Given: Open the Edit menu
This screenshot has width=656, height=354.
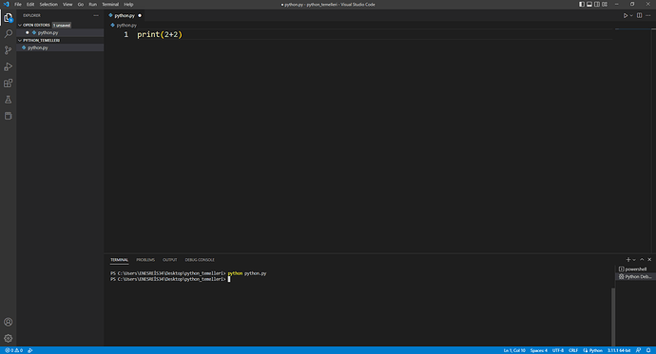Looking at the screenshot, I should 30,4.
